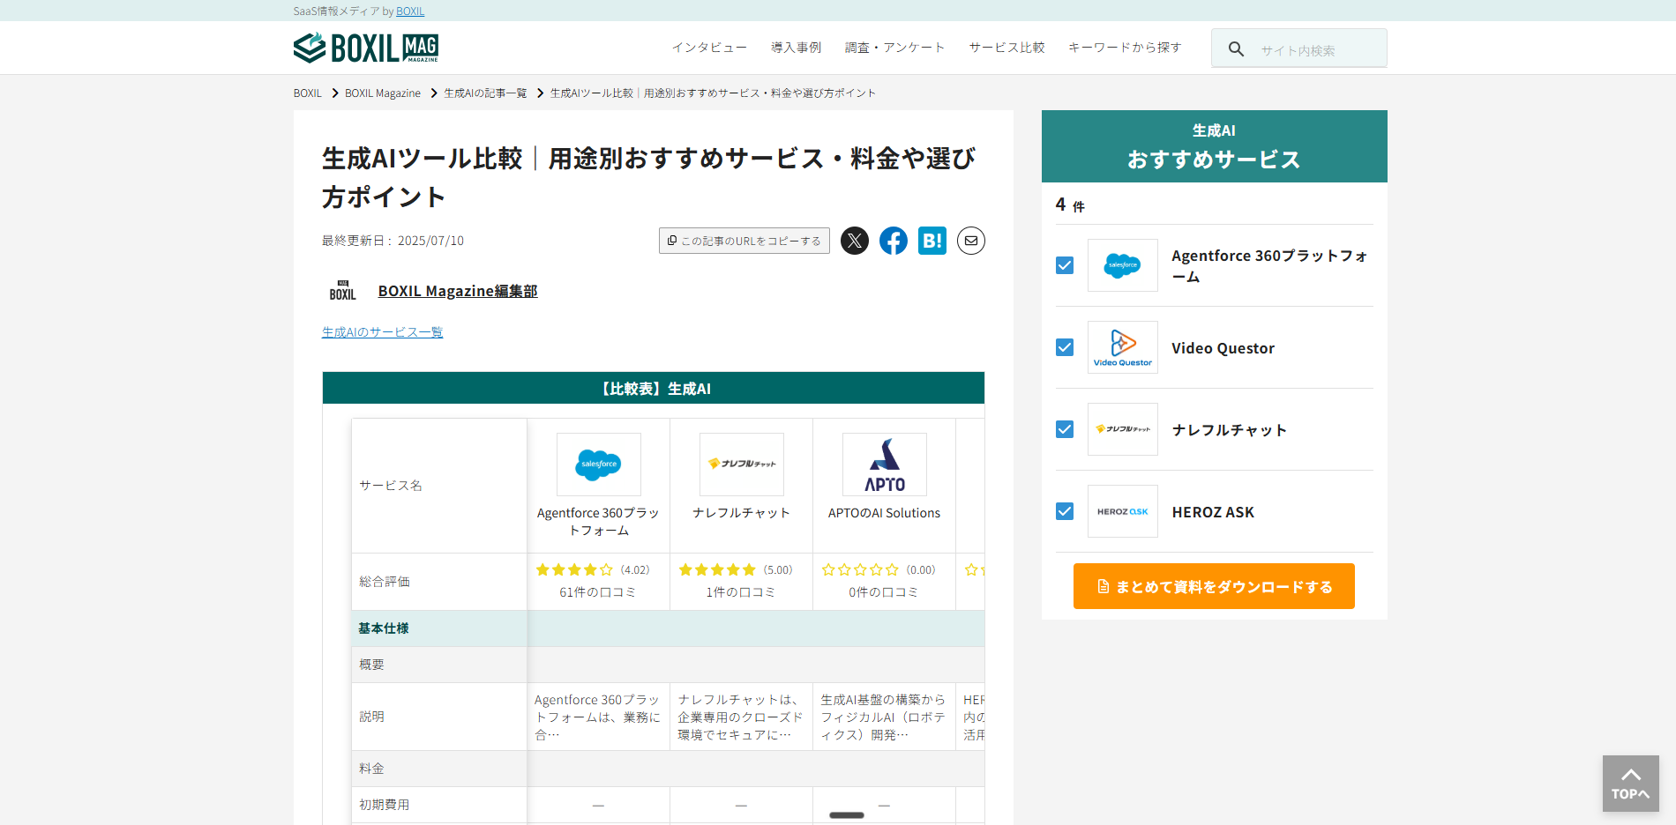This screenshot has width=1676, height=825.
Task: Click 生成AI基盤の構築から description cell
Action: point(885,717)
